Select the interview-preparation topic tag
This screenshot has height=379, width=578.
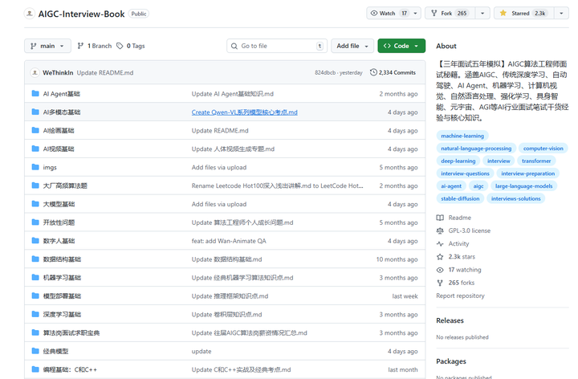(x=528, y=173)
